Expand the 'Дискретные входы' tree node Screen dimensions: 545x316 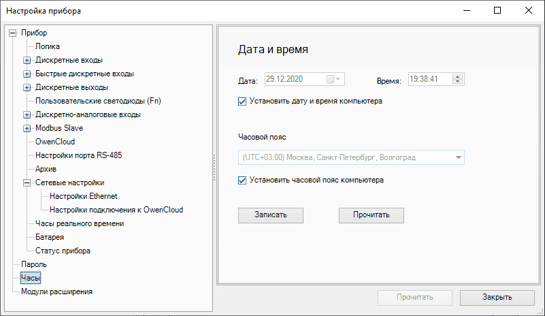click(27, 60)
